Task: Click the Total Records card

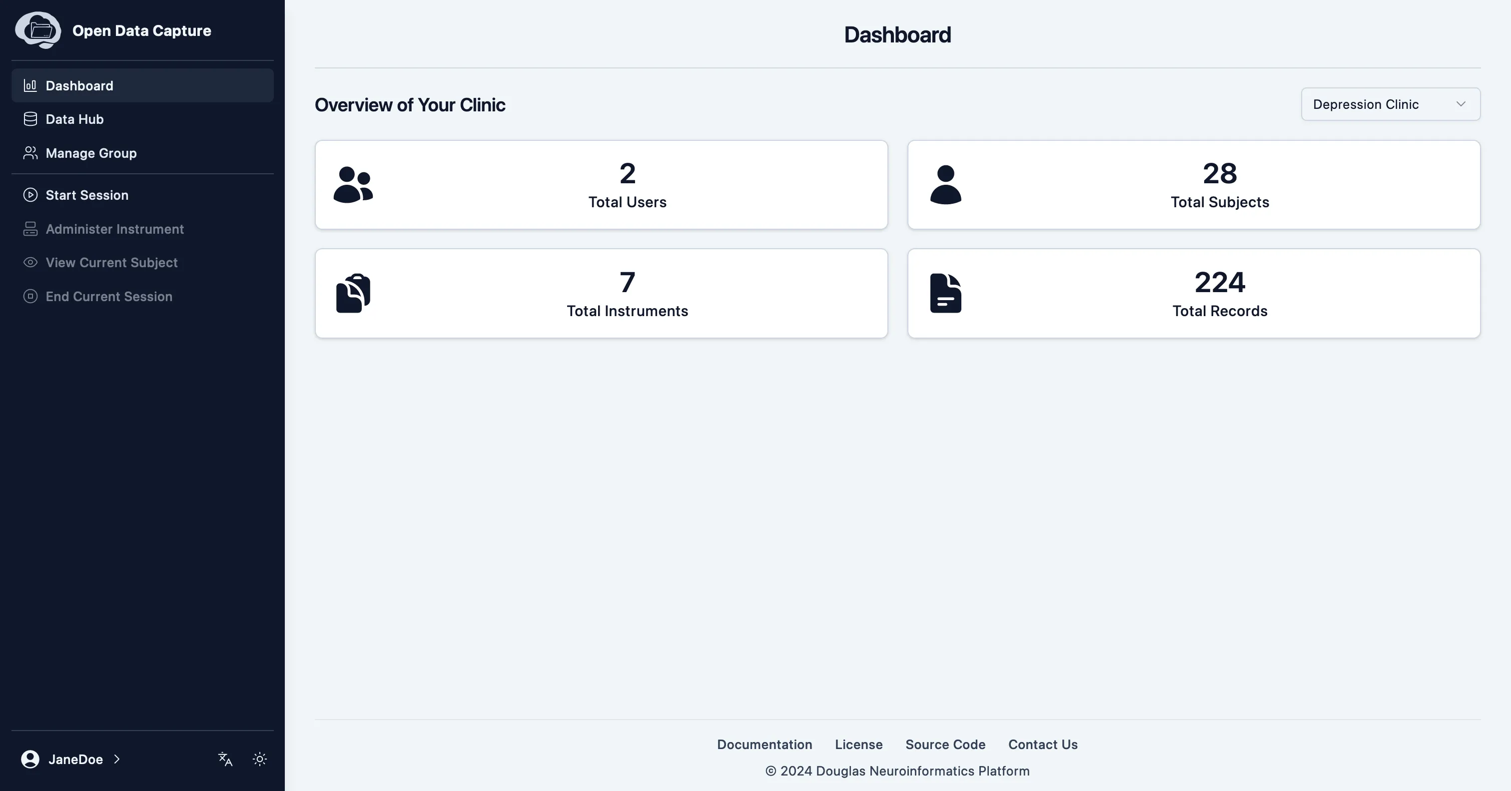Action: click(x=1194, y=293)
